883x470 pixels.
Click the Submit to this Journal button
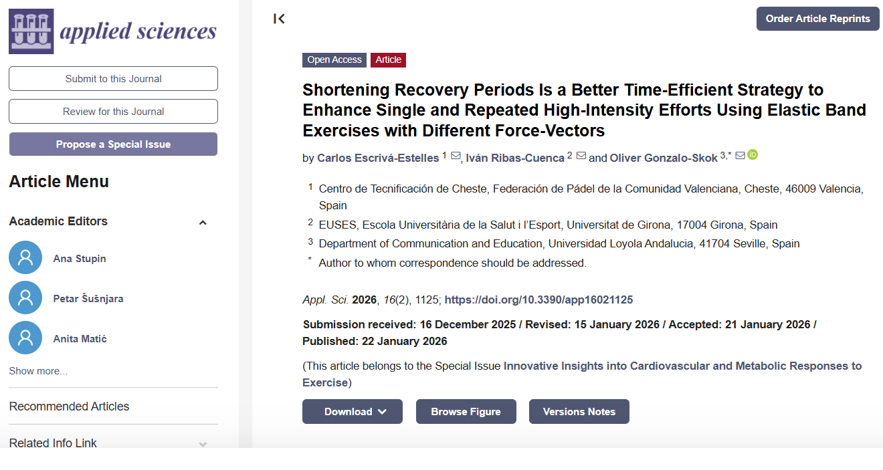pyautogui.click(x=113, y=79)
